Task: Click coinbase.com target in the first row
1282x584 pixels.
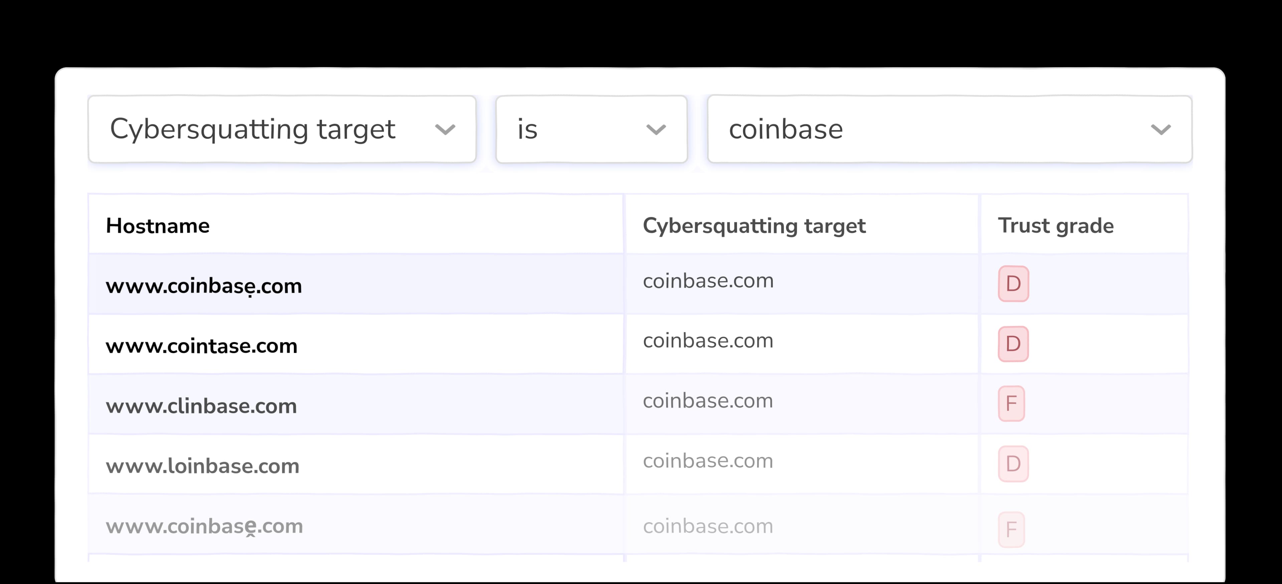Action: coord(708,280)
